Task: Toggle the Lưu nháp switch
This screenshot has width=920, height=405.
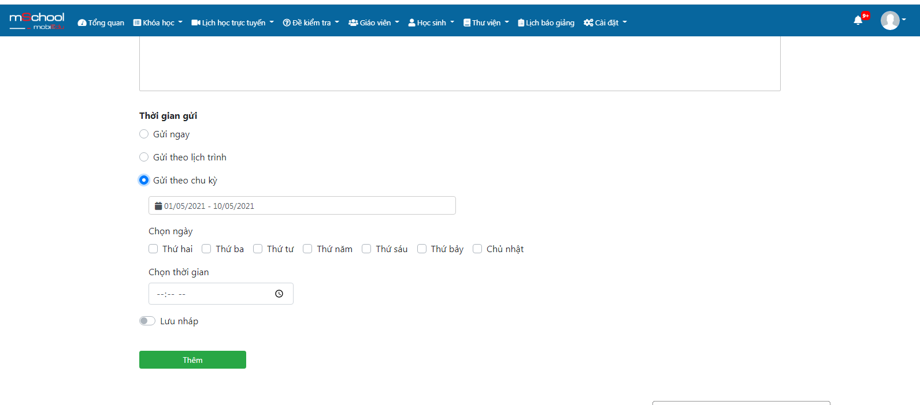Action: coord(147,321)
